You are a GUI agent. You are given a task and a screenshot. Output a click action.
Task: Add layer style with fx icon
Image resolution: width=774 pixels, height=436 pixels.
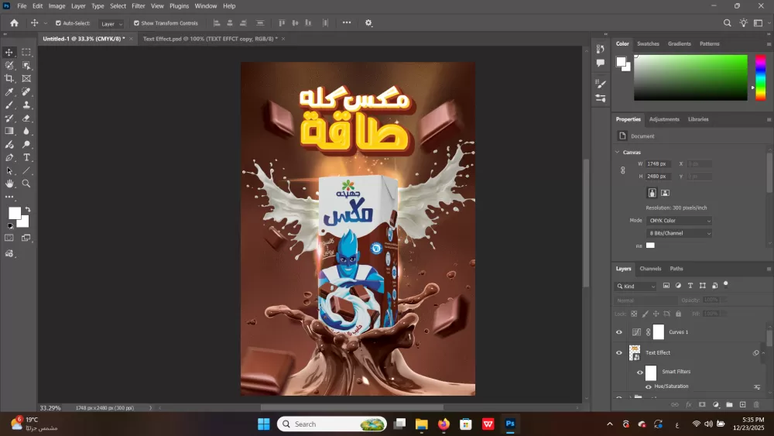click(x=689, y=404)
